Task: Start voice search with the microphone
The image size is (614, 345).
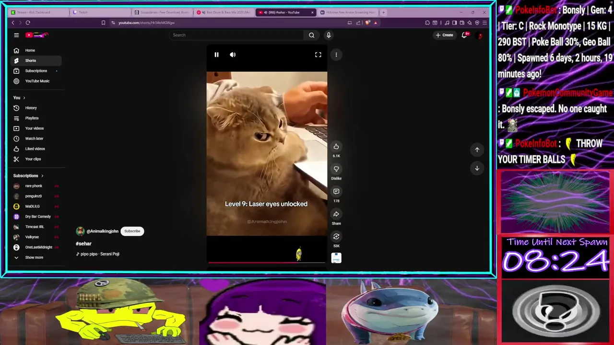Action: 329,35
